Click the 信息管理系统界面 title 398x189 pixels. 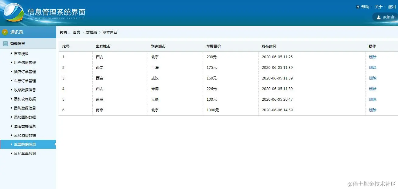click(x=57, y=12)
